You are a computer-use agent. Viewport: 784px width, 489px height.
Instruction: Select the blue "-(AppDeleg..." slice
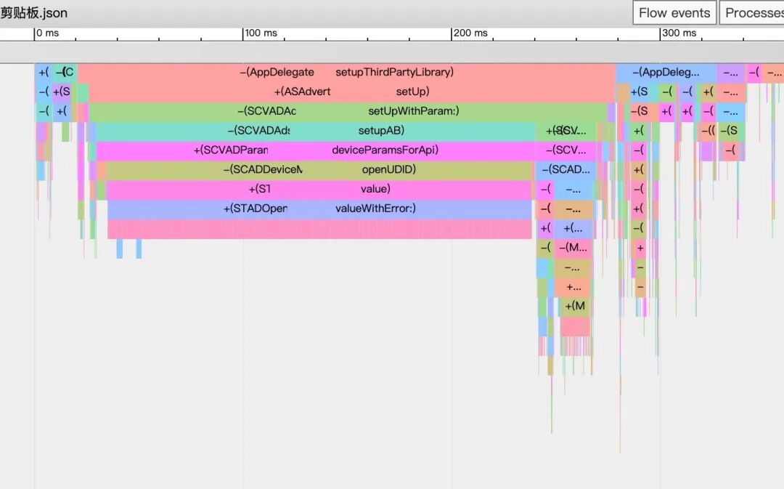(666, 72)
